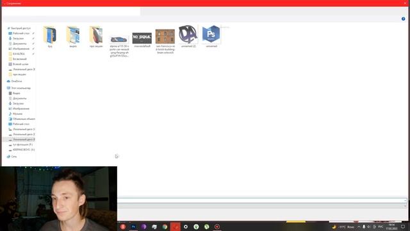Open Рабочий стол under Этот компьютер
The height and width of the screenshot is (231, 410).
click(19, 124)
